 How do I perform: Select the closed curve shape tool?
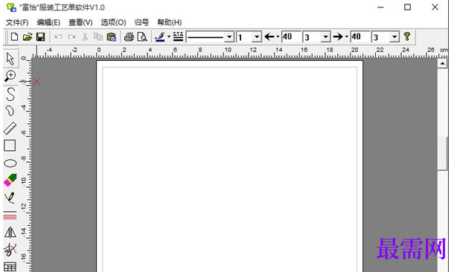pyautogui.click(x=10, y=111)
